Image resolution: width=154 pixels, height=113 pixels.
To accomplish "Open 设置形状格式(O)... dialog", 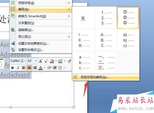I will [41, 50].
